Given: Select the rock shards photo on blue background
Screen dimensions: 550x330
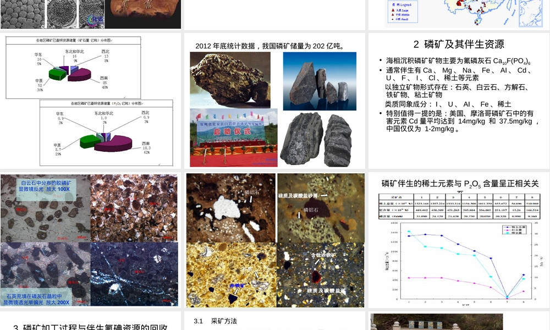Looking at the screenshot, I should click(x=320, y=81).
